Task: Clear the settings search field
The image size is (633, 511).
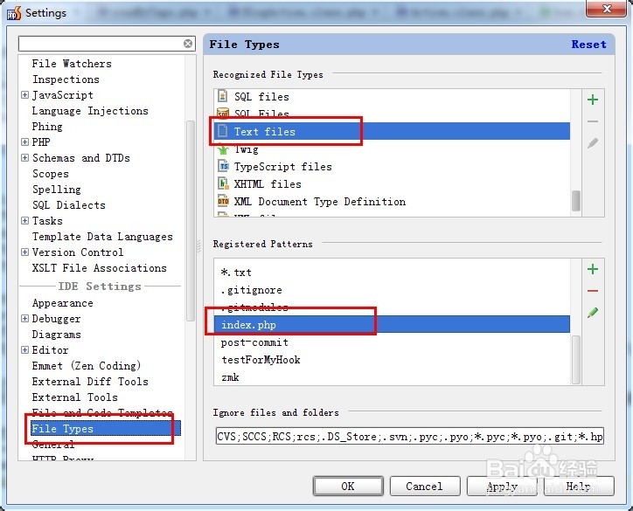Action: tap(188, 44)
